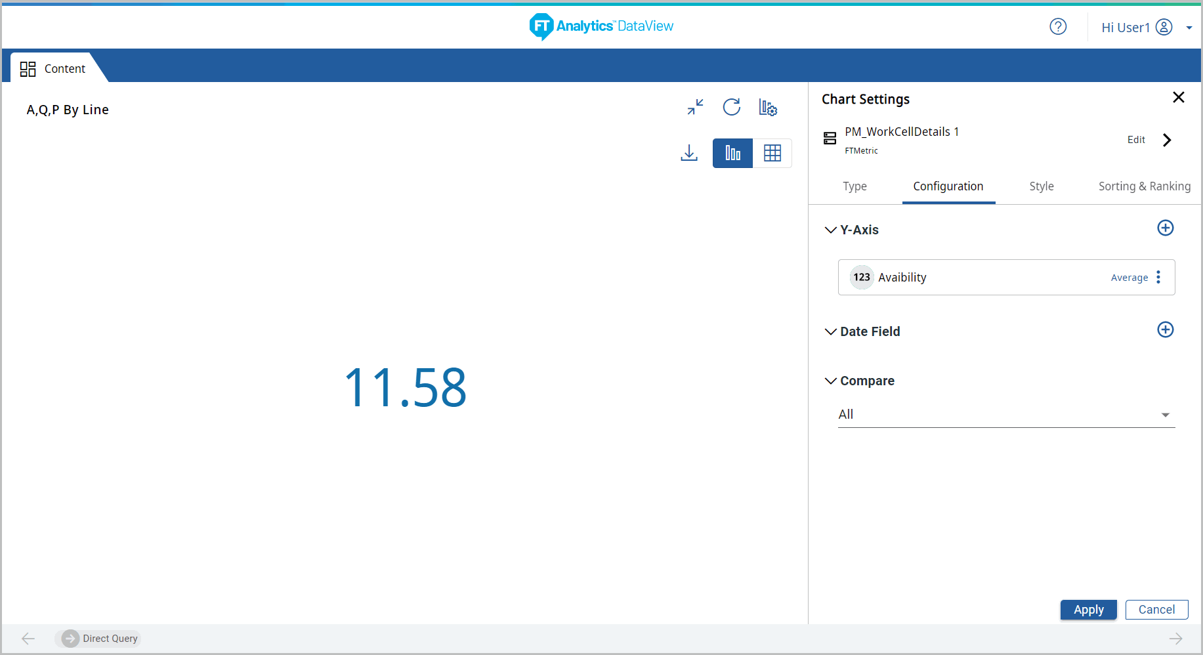Download the chart data
This screenshot has width=1203, height=655.
pos(688,153)
